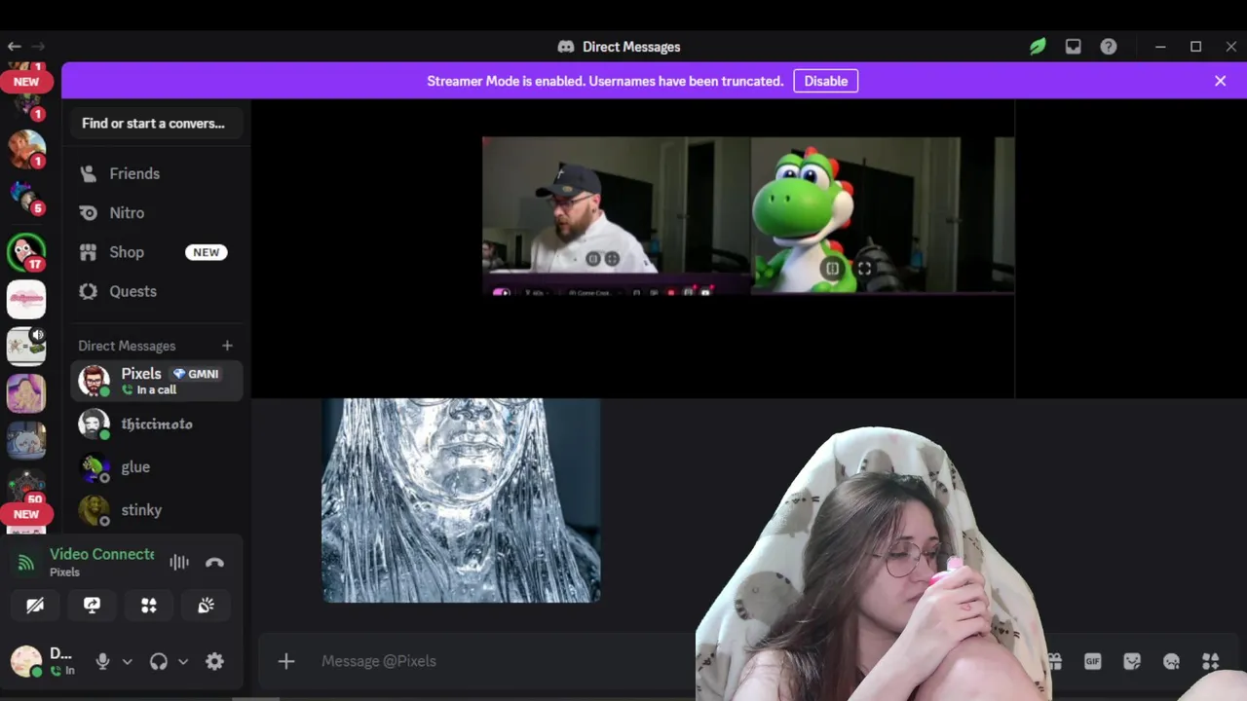Open User Settings gear
Viewport: 1247px width, 701px height.
[214, 661]
